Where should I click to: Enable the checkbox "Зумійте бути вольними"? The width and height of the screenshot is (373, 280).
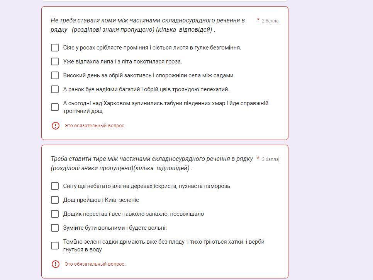tap(55, 228)
